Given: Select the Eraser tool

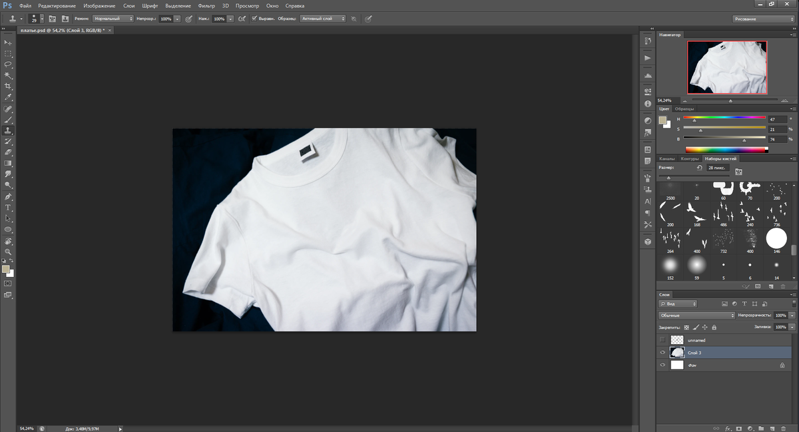Looking at the screenshot, I should click(8, 152).
